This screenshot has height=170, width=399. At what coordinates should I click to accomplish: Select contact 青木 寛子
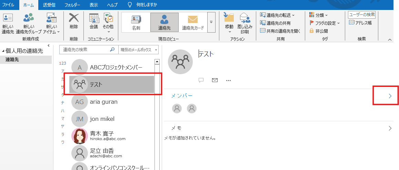click(x=112, y=136)
